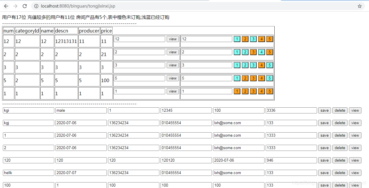The height and width of the screenshot is (188, 369).
Task: Save the hellk user row
Action: [325, 173]
